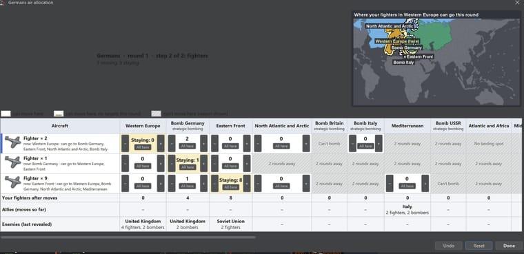524x254 pixels.
Task: Raise Eastern Front count in Fighter × 2 row
Action: coord(247,144)
